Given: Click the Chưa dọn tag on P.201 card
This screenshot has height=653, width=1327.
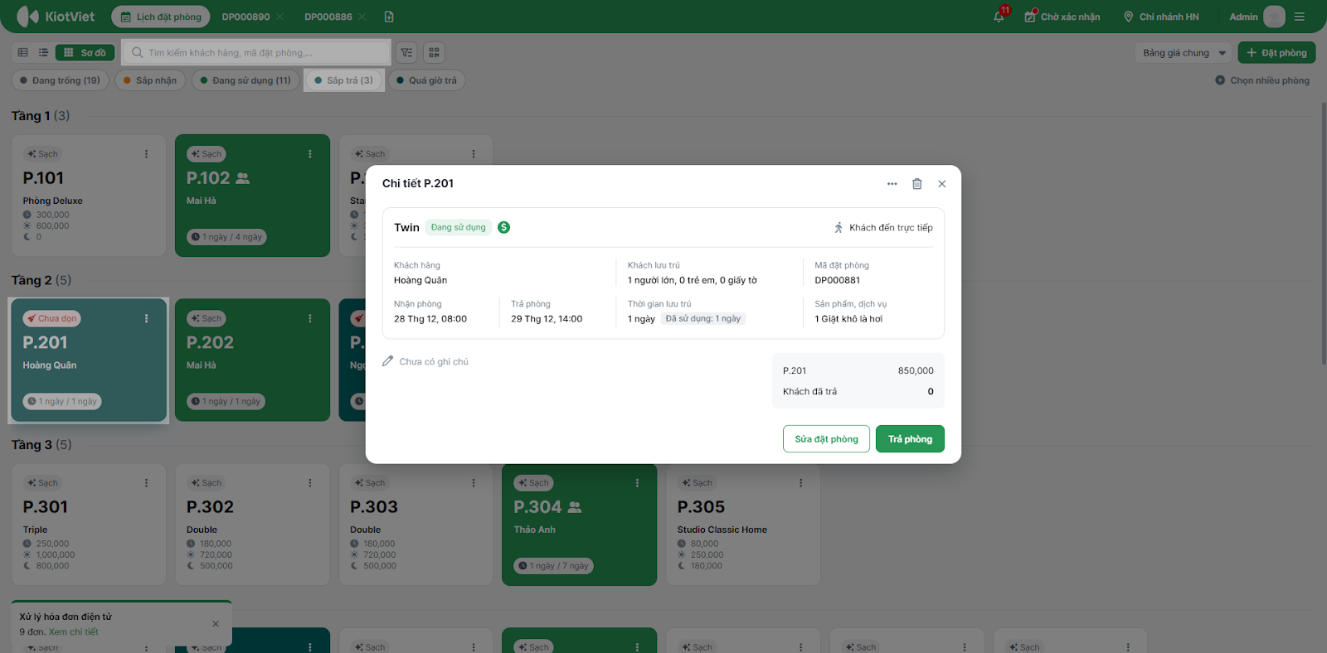Looking at the screenshot, I should 51,318.
